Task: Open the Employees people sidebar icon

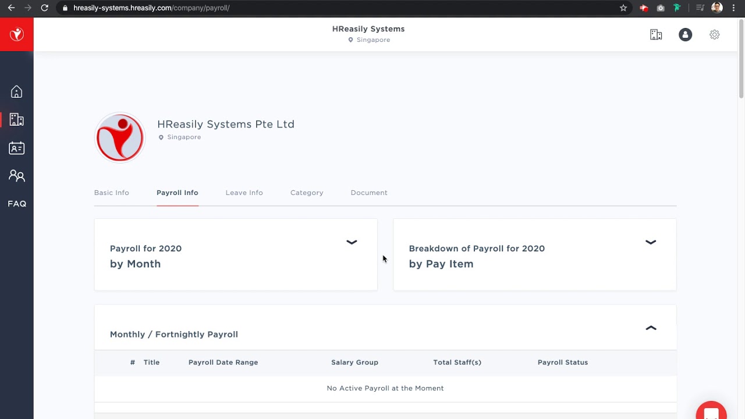Action: 17,175
